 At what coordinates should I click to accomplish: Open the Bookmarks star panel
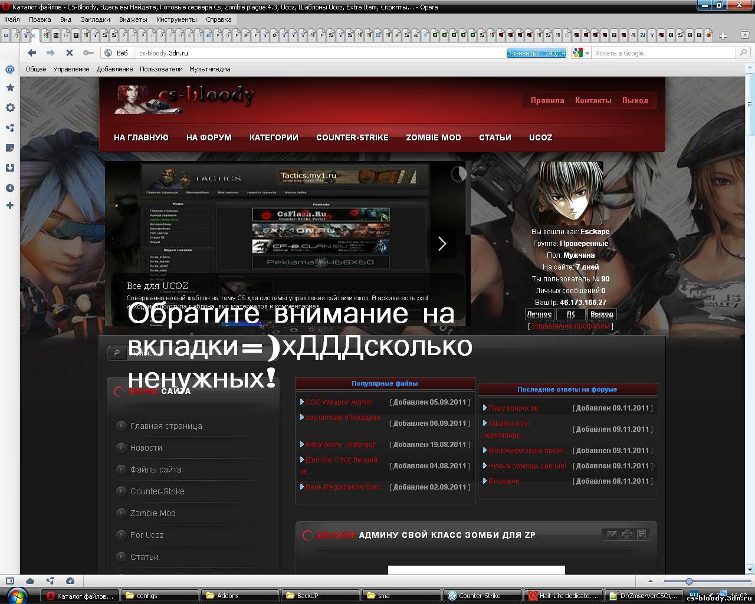pyautogui.click(x=10, y=88)
